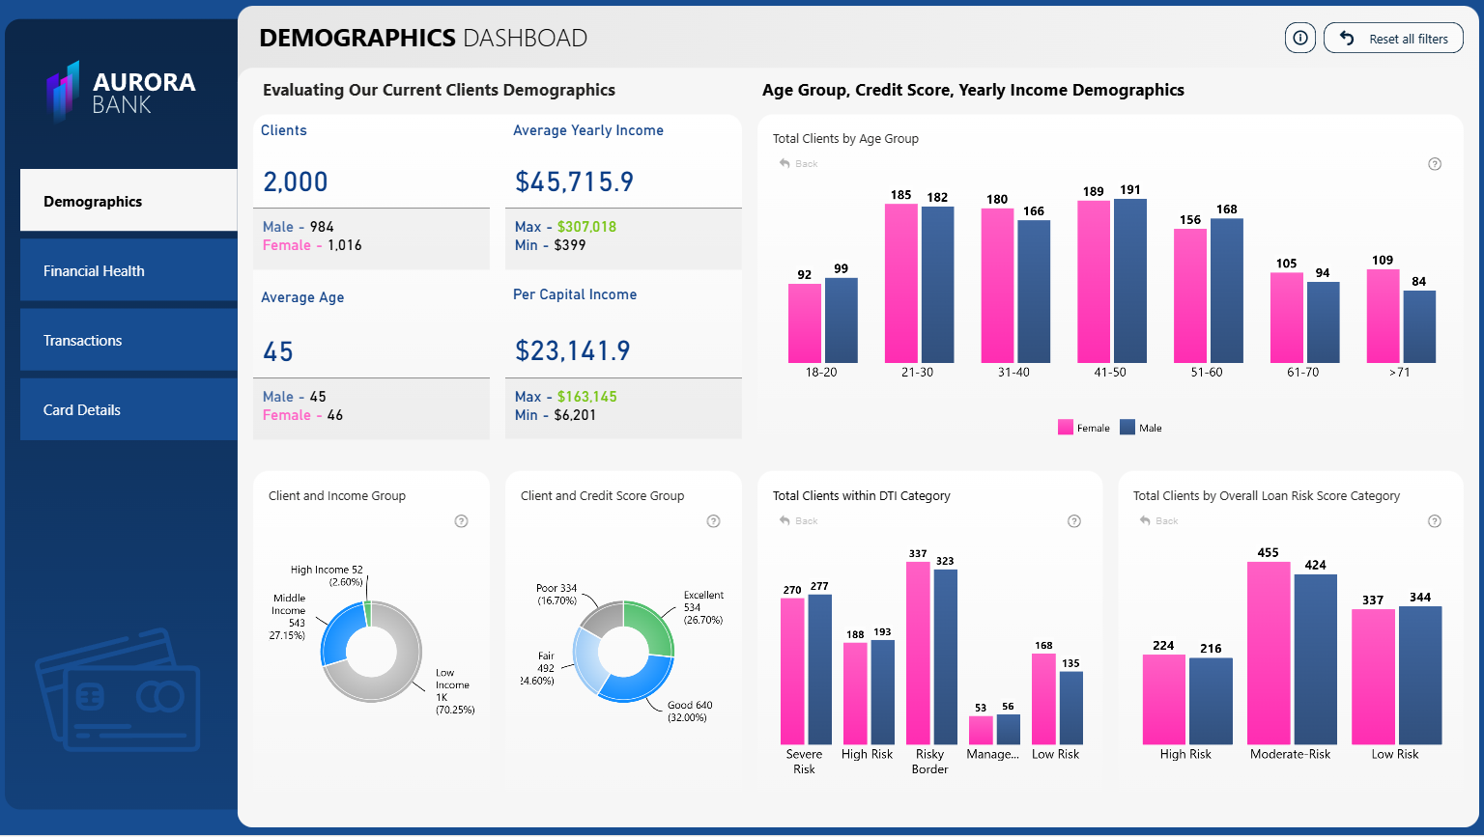The height and width of the screenshot is (837, 1484).
Task: Click the info icon beside Reset all filters
Action: (x=1300, y=39)
